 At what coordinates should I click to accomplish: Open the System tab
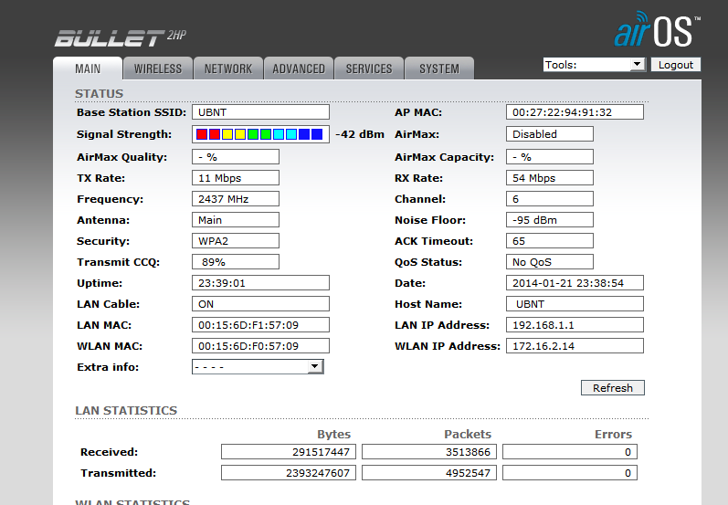click(439, 68)
